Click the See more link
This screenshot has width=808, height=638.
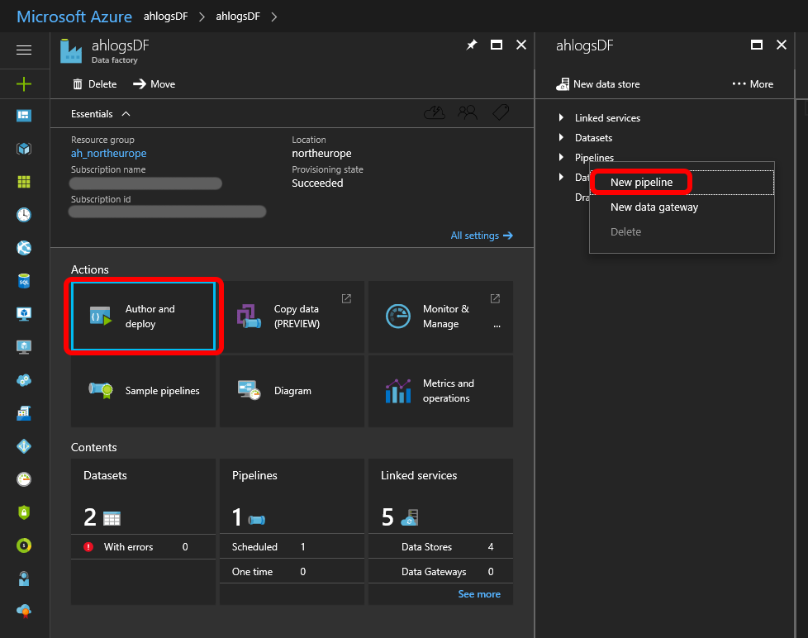(479, 594)
